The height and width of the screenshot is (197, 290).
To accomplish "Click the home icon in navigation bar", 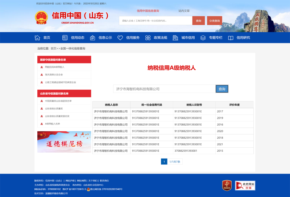I will tap(37, 38).
